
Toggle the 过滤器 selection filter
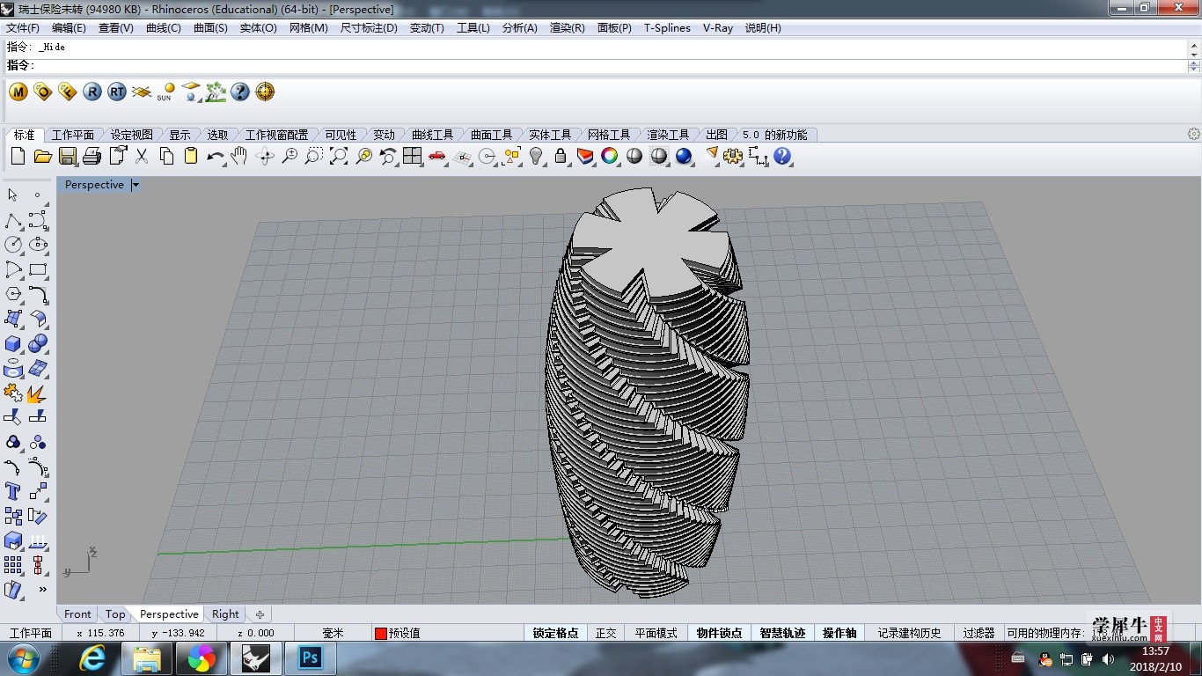pyautogui.click(x=978, y=633)
